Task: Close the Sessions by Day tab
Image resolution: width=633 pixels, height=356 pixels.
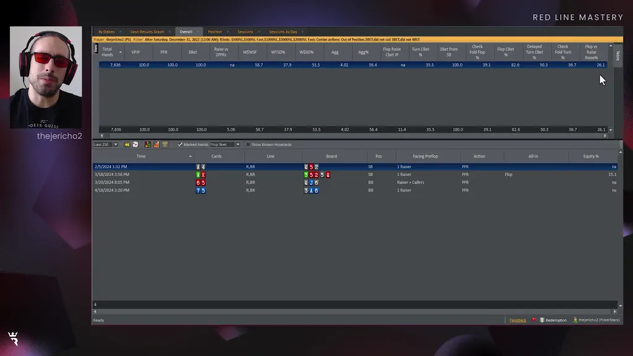Action: (302, 32)
